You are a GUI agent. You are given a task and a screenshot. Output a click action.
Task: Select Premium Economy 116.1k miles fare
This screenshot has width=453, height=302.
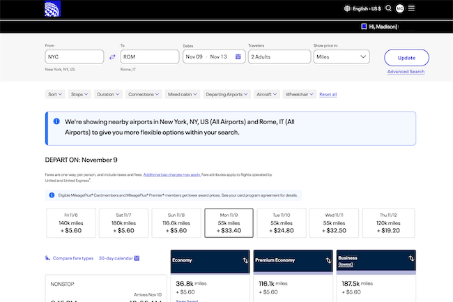click(293, 288)
